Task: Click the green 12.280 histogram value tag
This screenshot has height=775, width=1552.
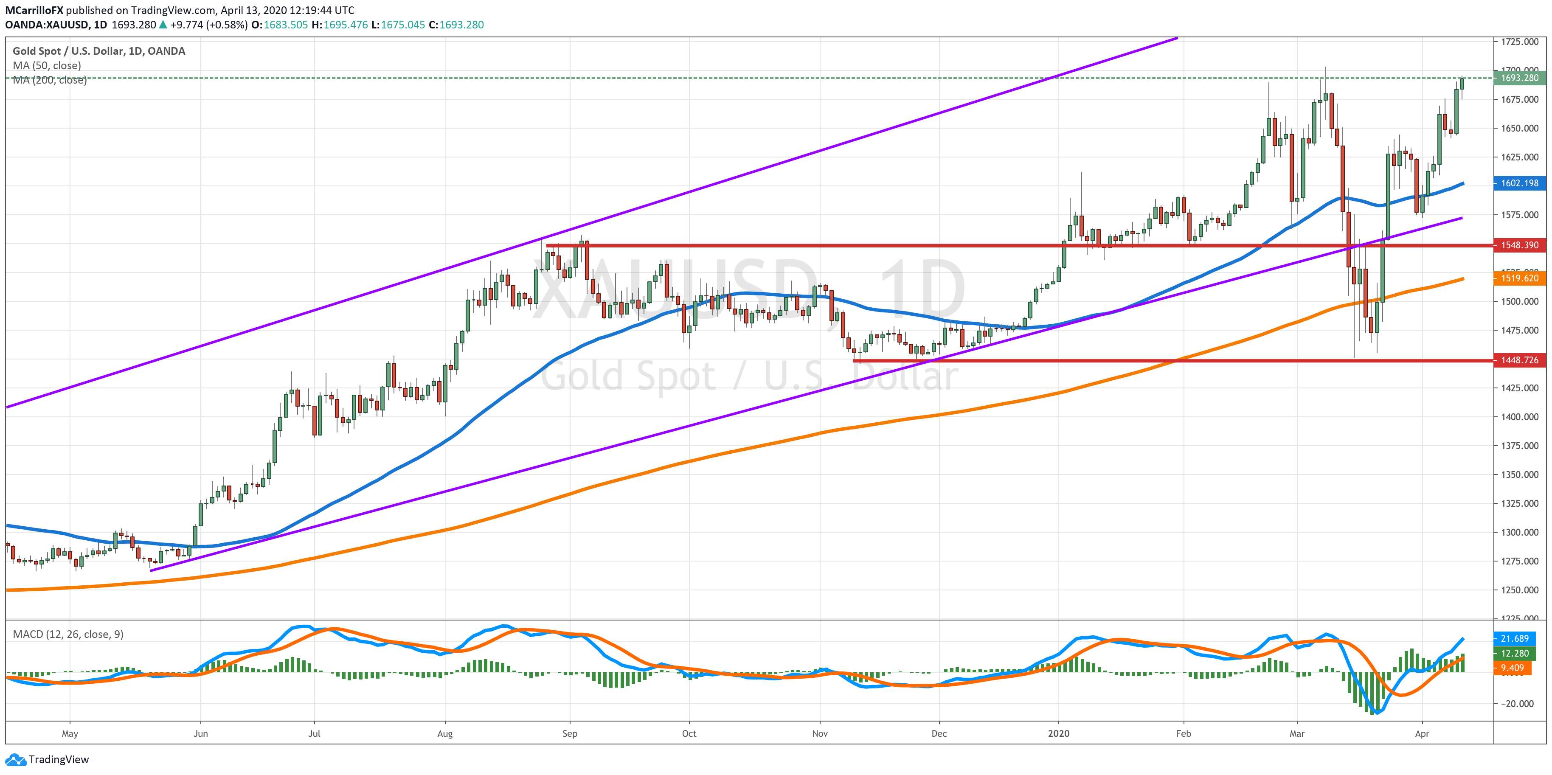Action: click(1514, 653)
